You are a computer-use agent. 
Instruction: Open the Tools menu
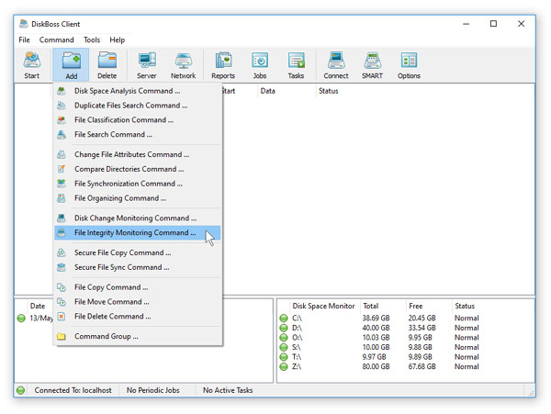pyautogui.click(x=92, y=39)
